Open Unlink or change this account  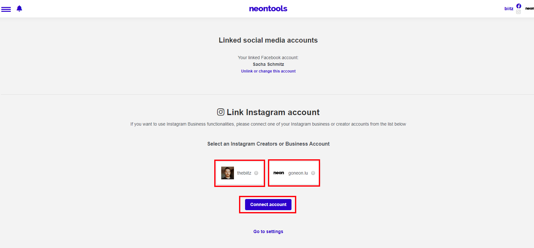[x=268, y=71]
